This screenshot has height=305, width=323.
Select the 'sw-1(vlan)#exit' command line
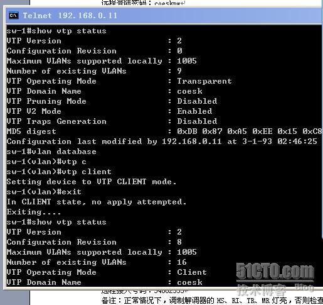(44, 192)
